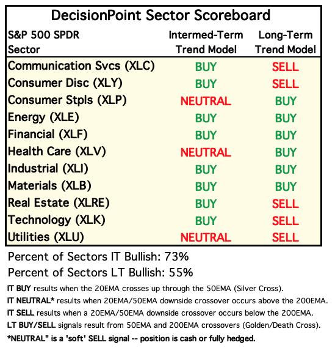Click the Technology (XLK) sector label
335x348 pixels.
[57, 220]
